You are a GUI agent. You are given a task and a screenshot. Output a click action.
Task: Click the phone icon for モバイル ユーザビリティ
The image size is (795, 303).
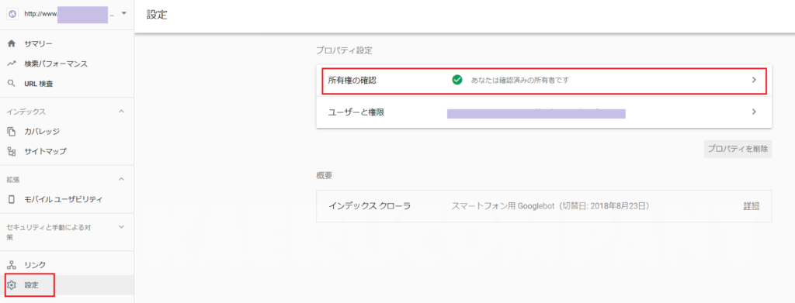coord(12,199)
